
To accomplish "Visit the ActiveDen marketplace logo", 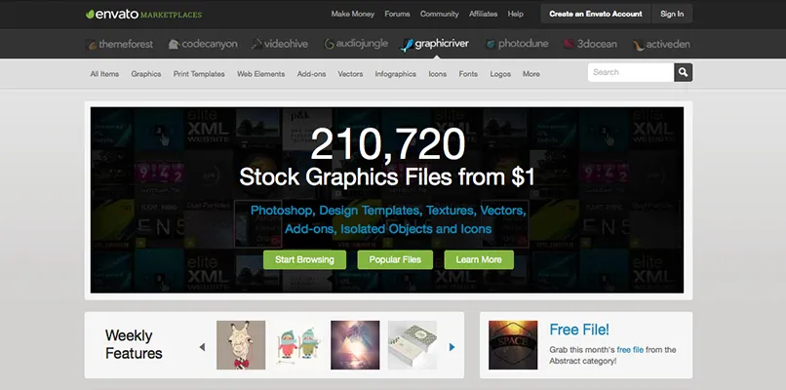I will point(661,45).
